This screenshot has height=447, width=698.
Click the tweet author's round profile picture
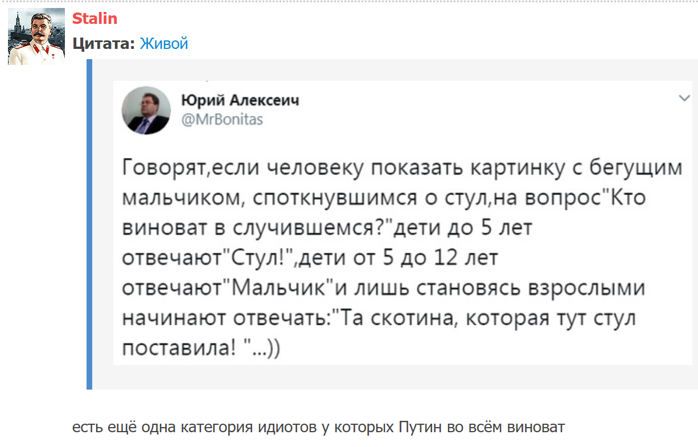coord(146,110)
